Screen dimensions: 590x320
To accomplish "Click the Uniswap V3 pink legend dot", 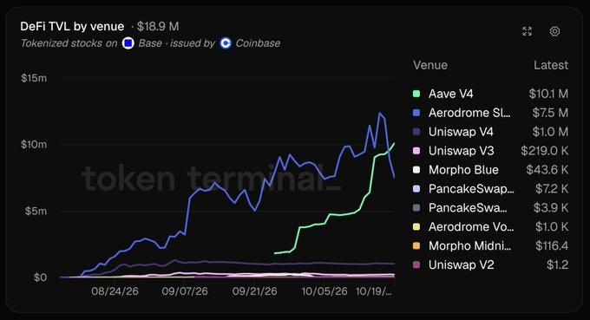I will (x=416, y=151).
